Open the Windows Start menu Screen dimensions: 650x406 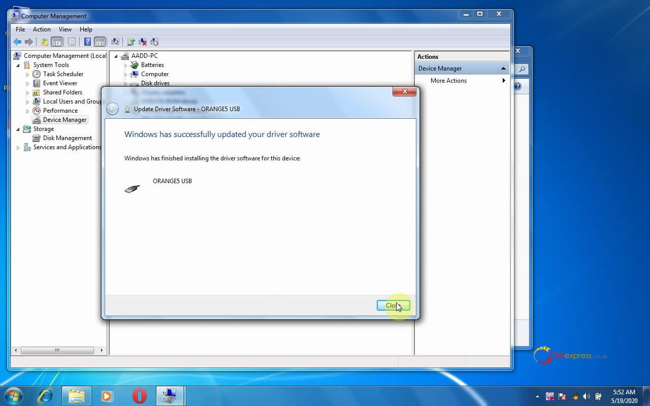point(14,396)
